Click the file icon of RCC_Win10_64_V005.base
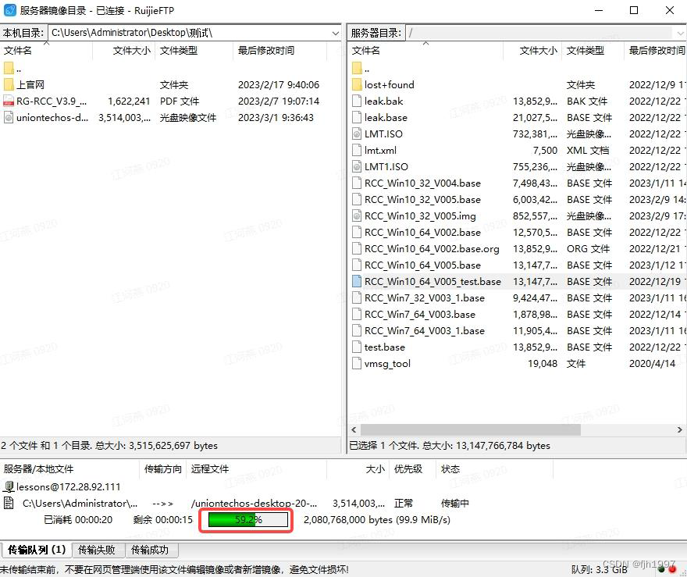The height and width of the screenshot is (577, 687). point(357,265)
